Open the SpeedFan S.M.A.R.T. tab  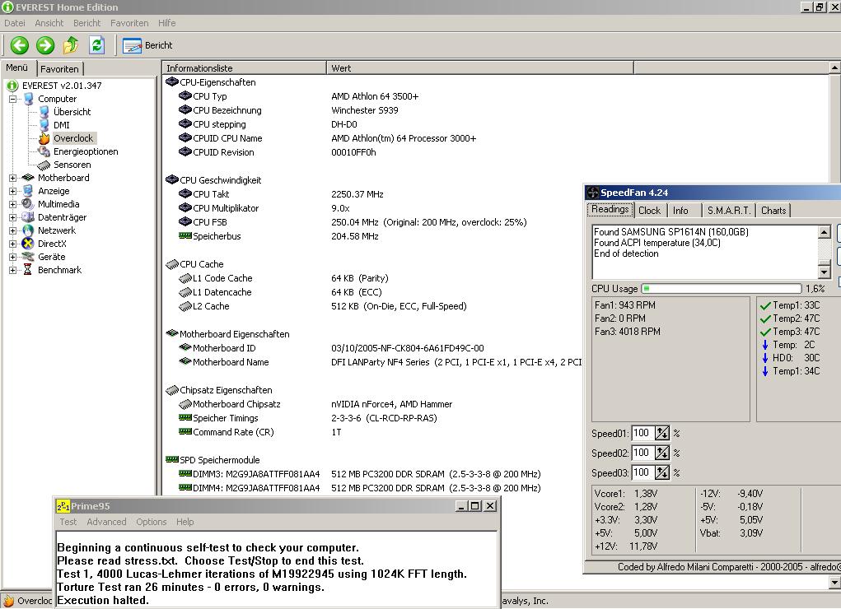click(728, 211)
